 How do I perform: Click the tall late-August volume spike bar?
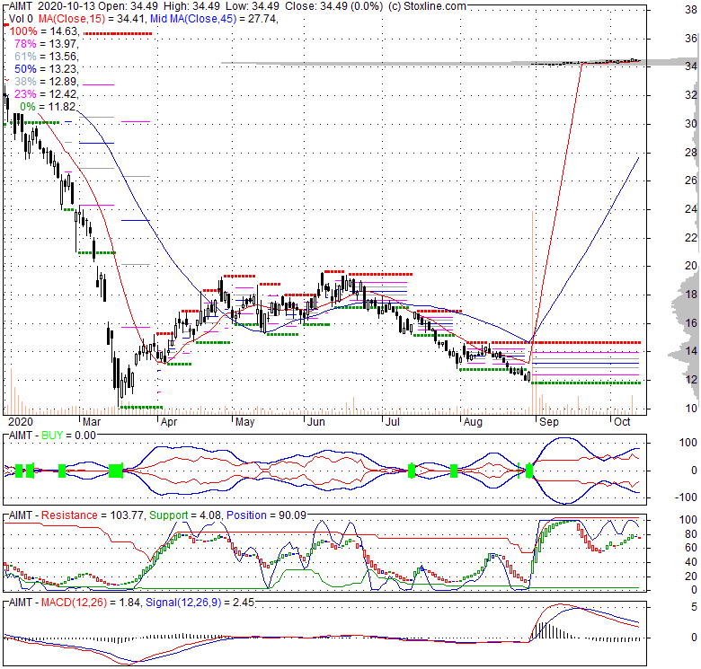coord(532,312)
